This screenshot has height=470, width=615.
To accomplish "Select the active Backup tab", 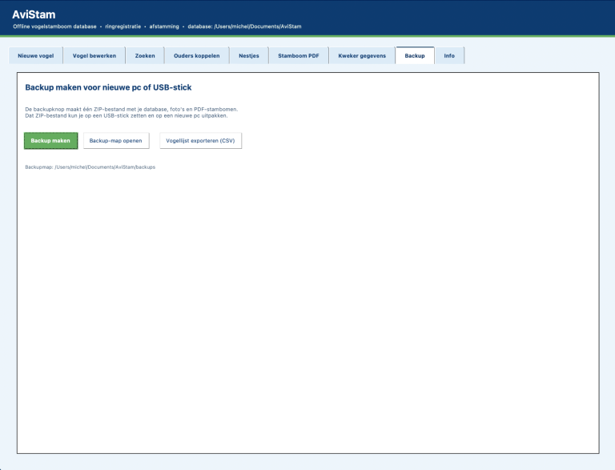I will pos(415,55).
